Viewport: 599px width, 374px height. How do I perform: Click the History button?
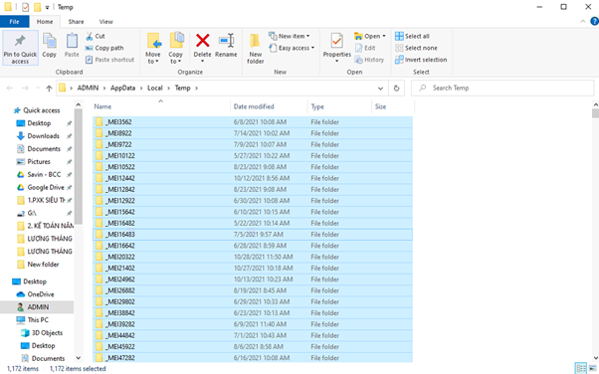coord(369,60)
